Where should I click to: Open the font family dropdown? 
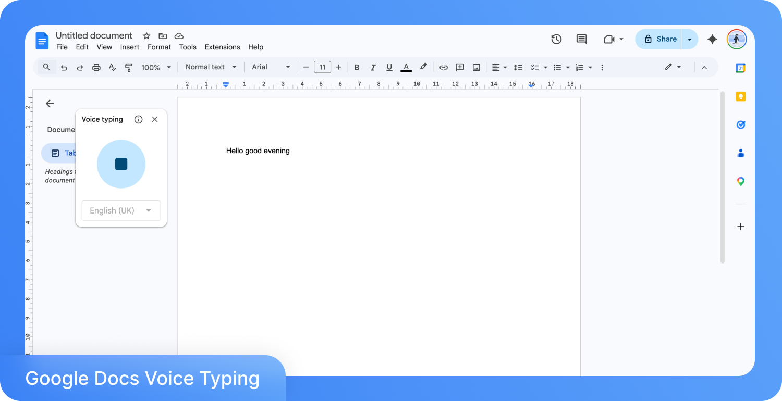[x=270, y=67]
